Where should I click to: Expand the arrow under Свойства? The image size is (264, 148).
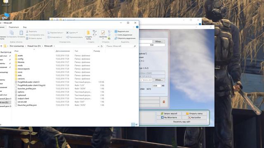click(103, 39)
